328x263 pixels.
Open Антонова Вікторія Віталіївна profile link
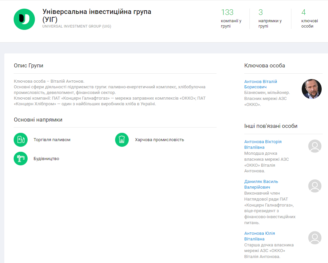(x=263, y=144)
